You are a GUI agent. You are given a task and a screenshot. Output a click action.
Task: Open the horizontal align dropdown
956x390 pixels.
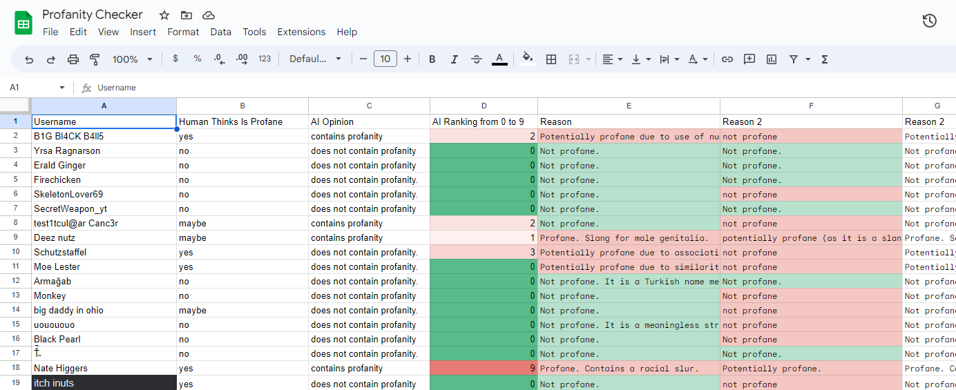coord(612,59)
